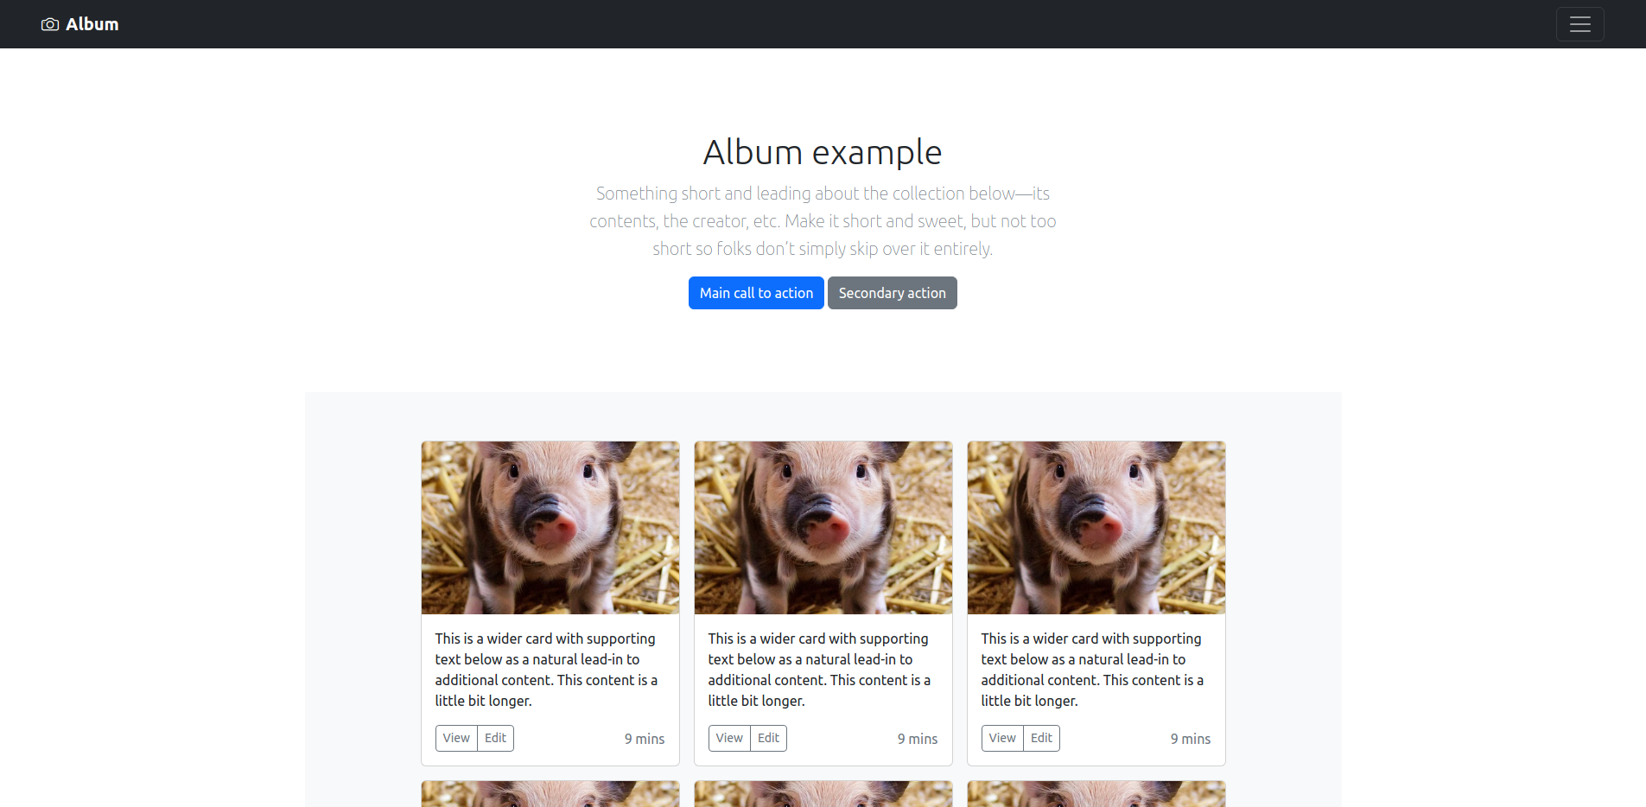Open the third piglet thumbnail
The image size is (1646, 807).
click(x=1096, y=528)
